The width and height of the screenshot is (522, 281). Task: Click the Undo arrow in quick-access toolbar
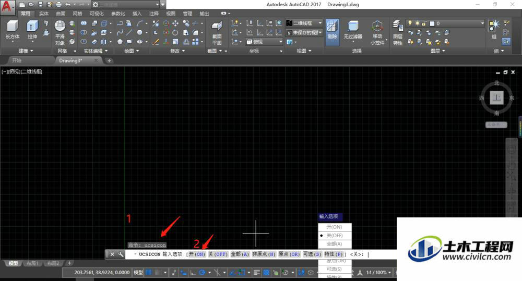click(x=68, y=5)
